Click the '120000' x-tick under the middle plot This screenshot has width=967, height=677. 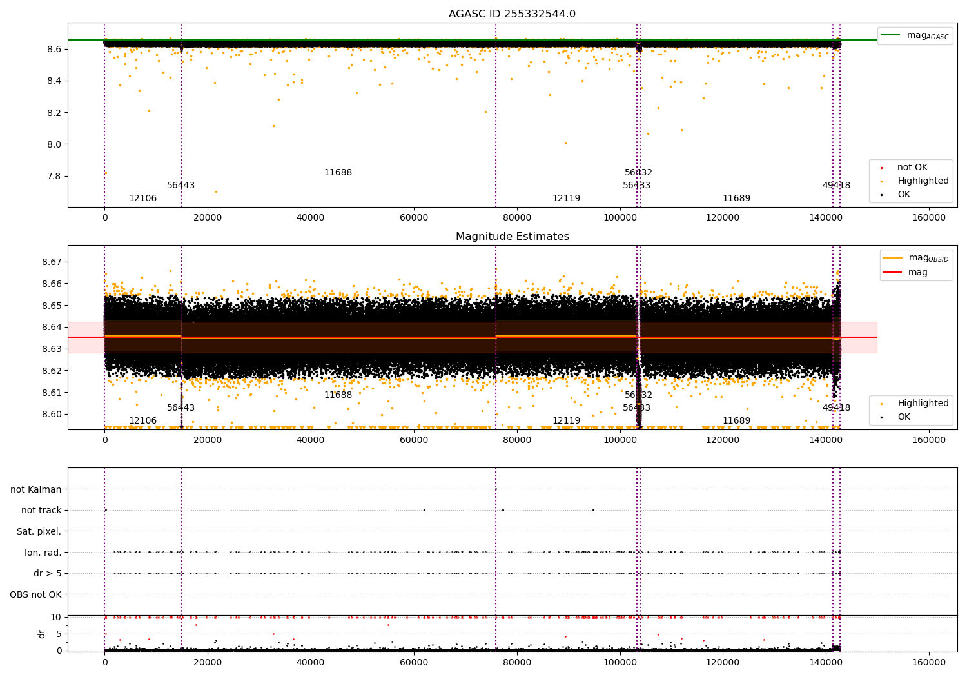723,440
